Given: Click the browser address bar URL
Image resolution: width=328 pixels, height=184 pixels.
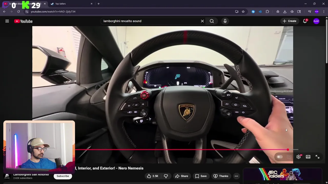Looking at the screenshot, I should (x=53, y=11).
